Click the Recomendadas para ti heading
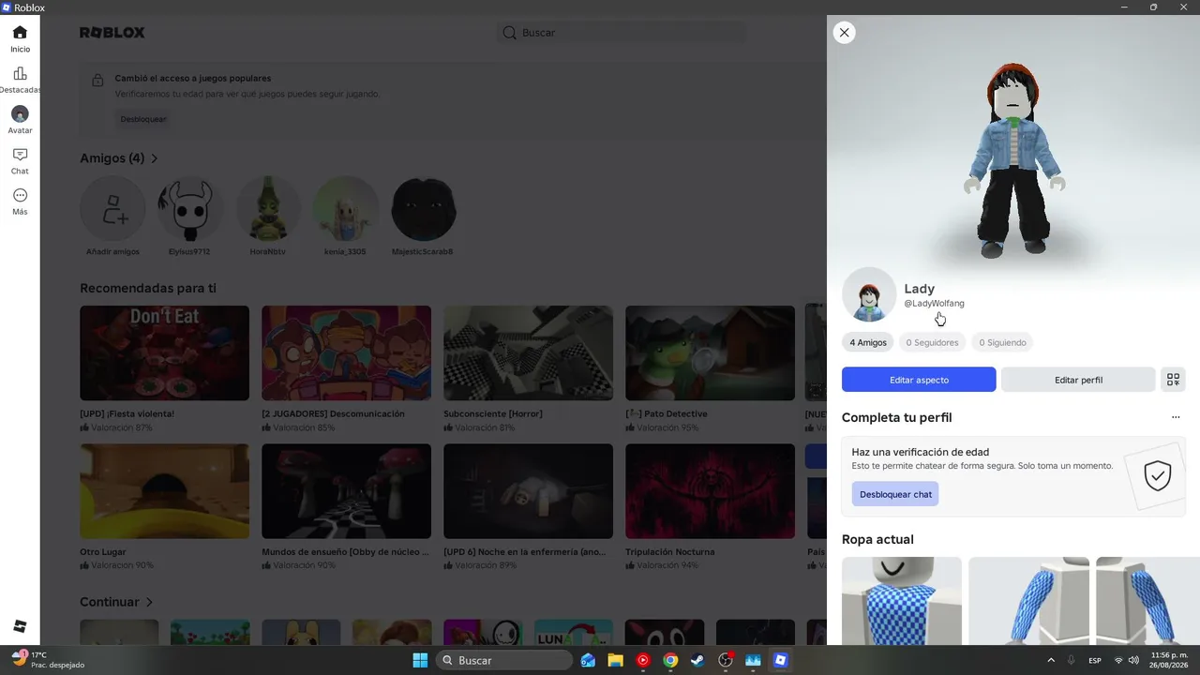This screenshot has height=675, width=1200. point(148,288)
